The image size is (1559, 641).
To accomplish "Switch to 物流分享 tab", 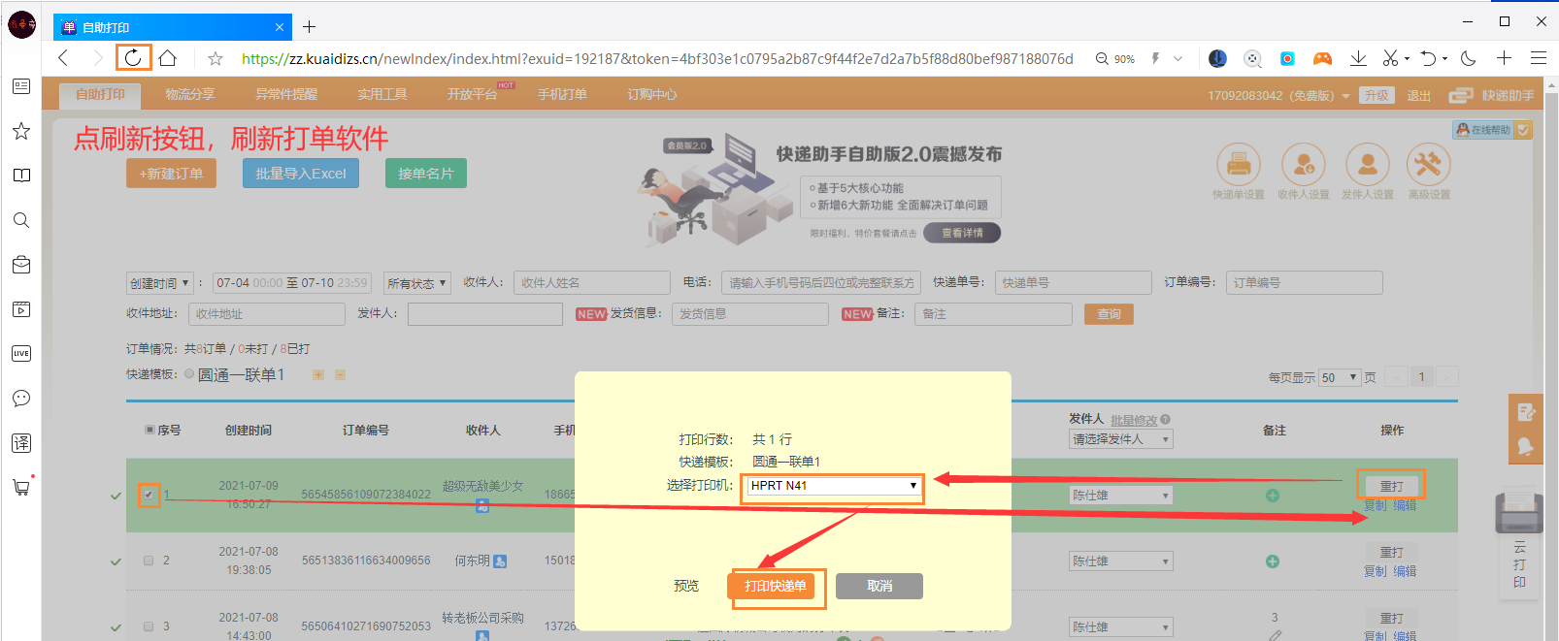I will coord(190,94).
